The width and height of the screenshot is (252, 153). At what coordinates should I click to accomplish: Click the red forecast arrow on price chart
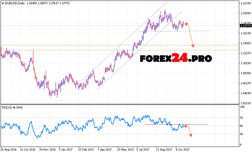point(190,34)
